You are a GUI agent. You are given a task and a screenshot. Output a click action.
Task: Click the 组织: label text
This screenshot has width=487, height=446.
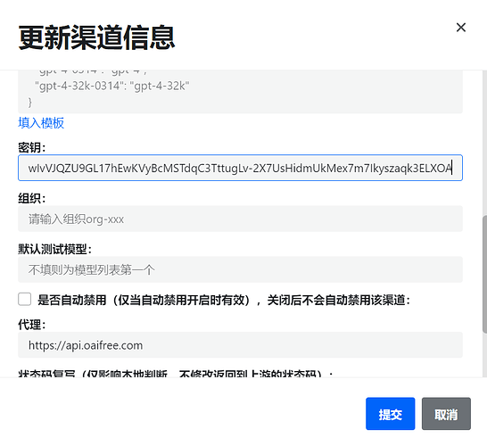click(32, 198)
